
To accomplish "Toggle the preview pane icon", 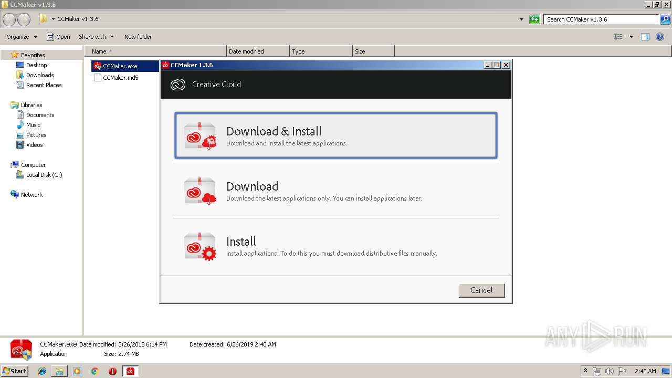I will pos(645,37).
